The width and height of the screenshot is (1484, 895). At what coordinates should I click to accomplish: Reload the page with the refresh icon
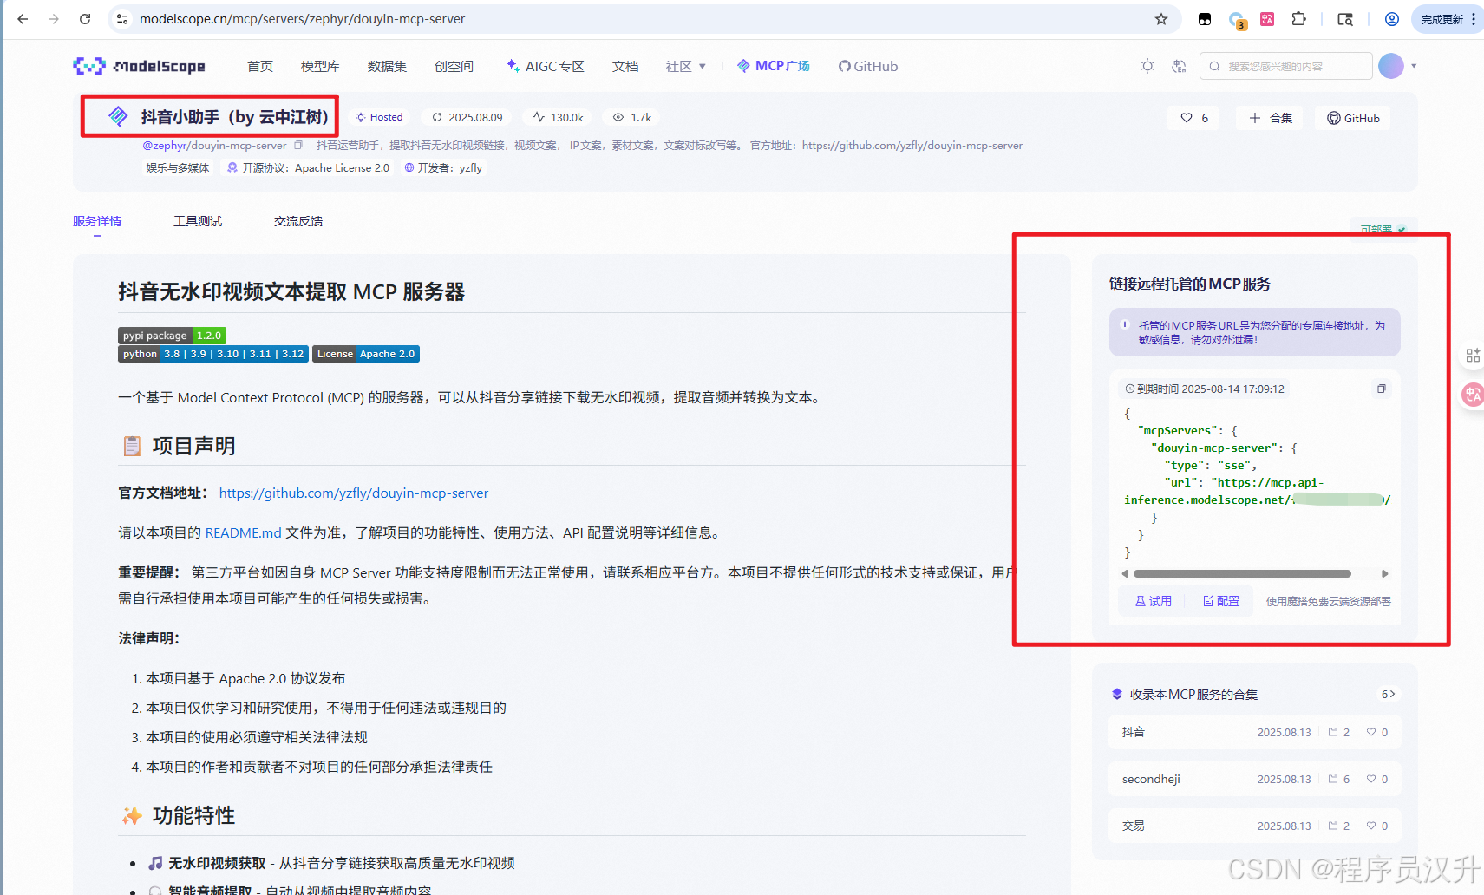(85, 19)
